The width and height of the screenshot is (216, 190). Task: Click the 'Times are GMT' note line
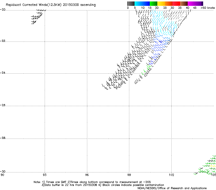(92, 182)
